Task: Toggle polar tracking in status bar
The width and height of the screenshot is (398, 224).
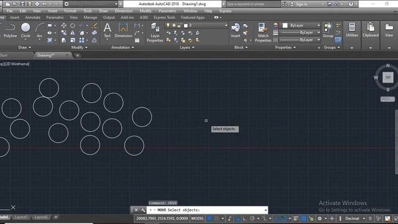Action: (x=252, y=218)
